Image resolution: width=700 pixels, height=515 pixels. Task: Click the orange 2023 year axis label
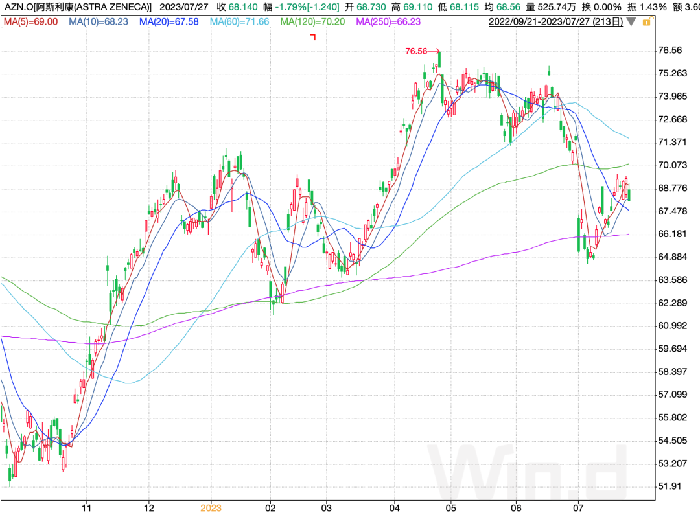(211, 508)
